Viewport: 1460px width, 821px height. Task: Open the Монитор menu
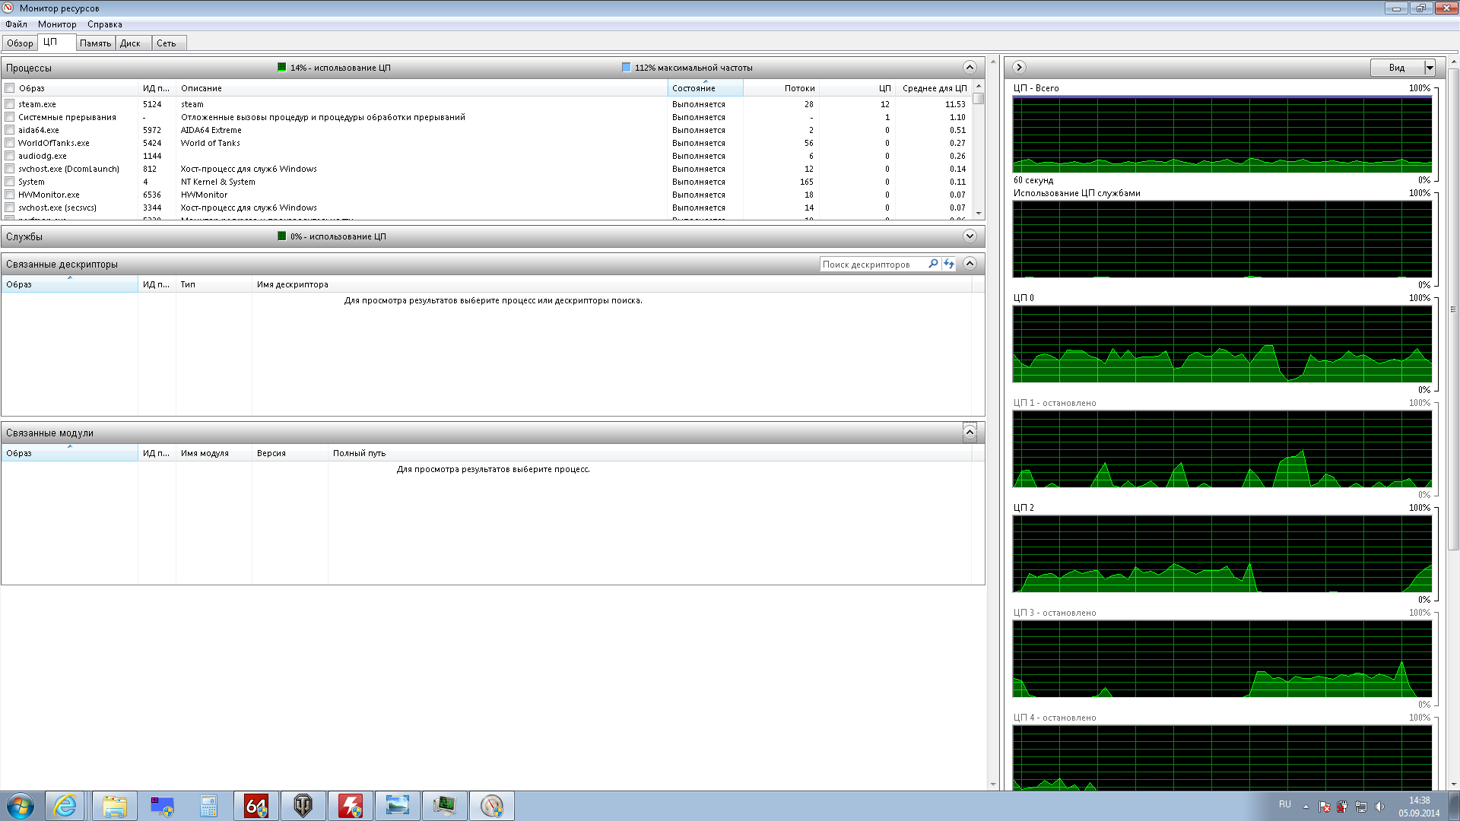coord(57,24)
